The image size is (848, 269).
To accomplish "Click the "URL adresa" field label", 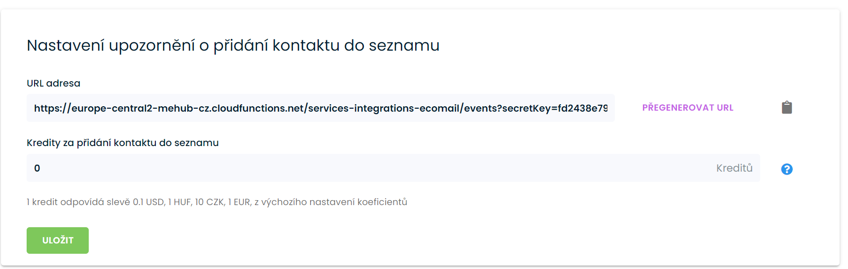I will pyautogui.click(x=53, y=83).
